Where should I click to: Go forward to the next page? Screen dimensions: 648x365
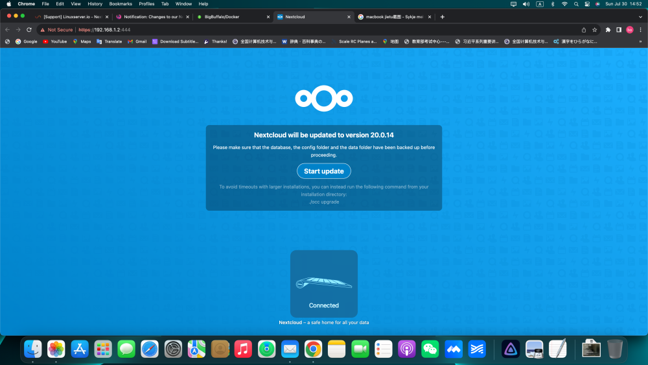pos(18,30)
